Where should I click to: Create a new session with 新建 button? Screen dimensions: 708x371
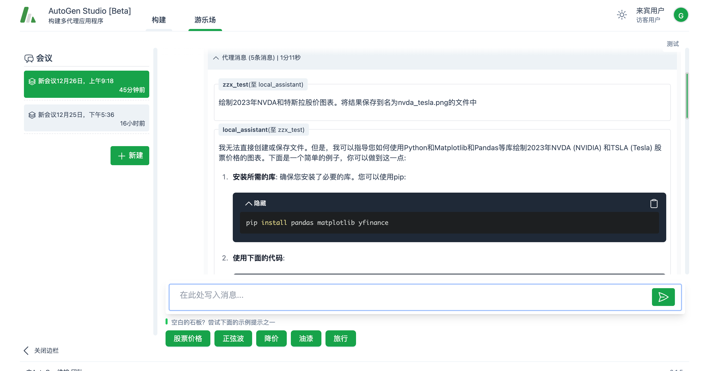coord(130,156)
